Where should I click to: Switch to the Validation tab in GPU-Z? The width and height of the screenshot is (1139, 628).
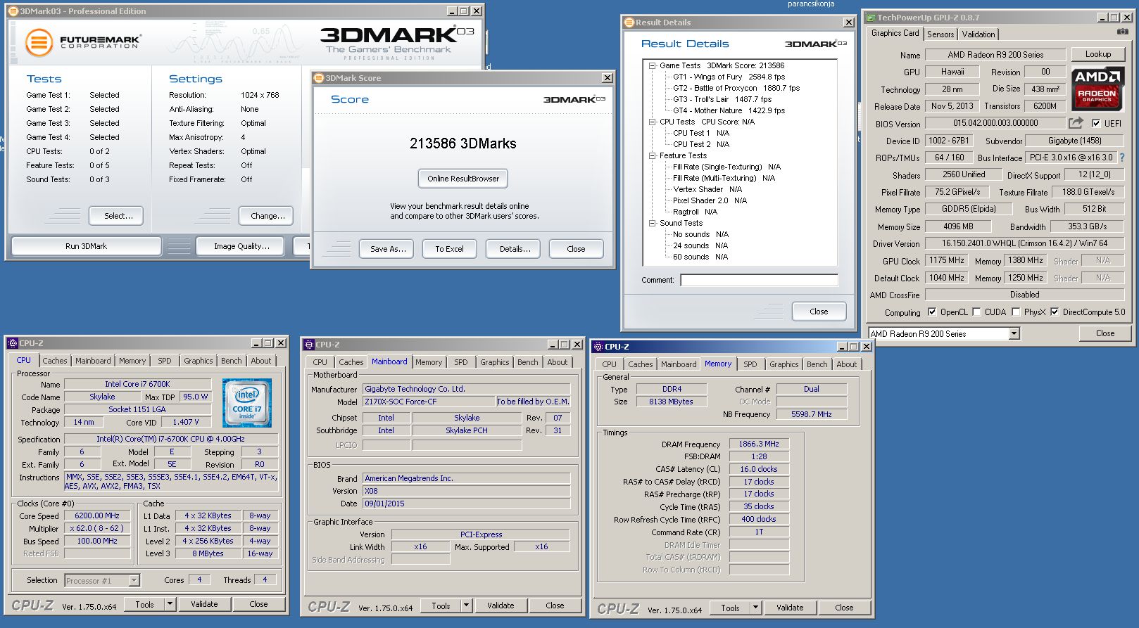click(978, 34)
